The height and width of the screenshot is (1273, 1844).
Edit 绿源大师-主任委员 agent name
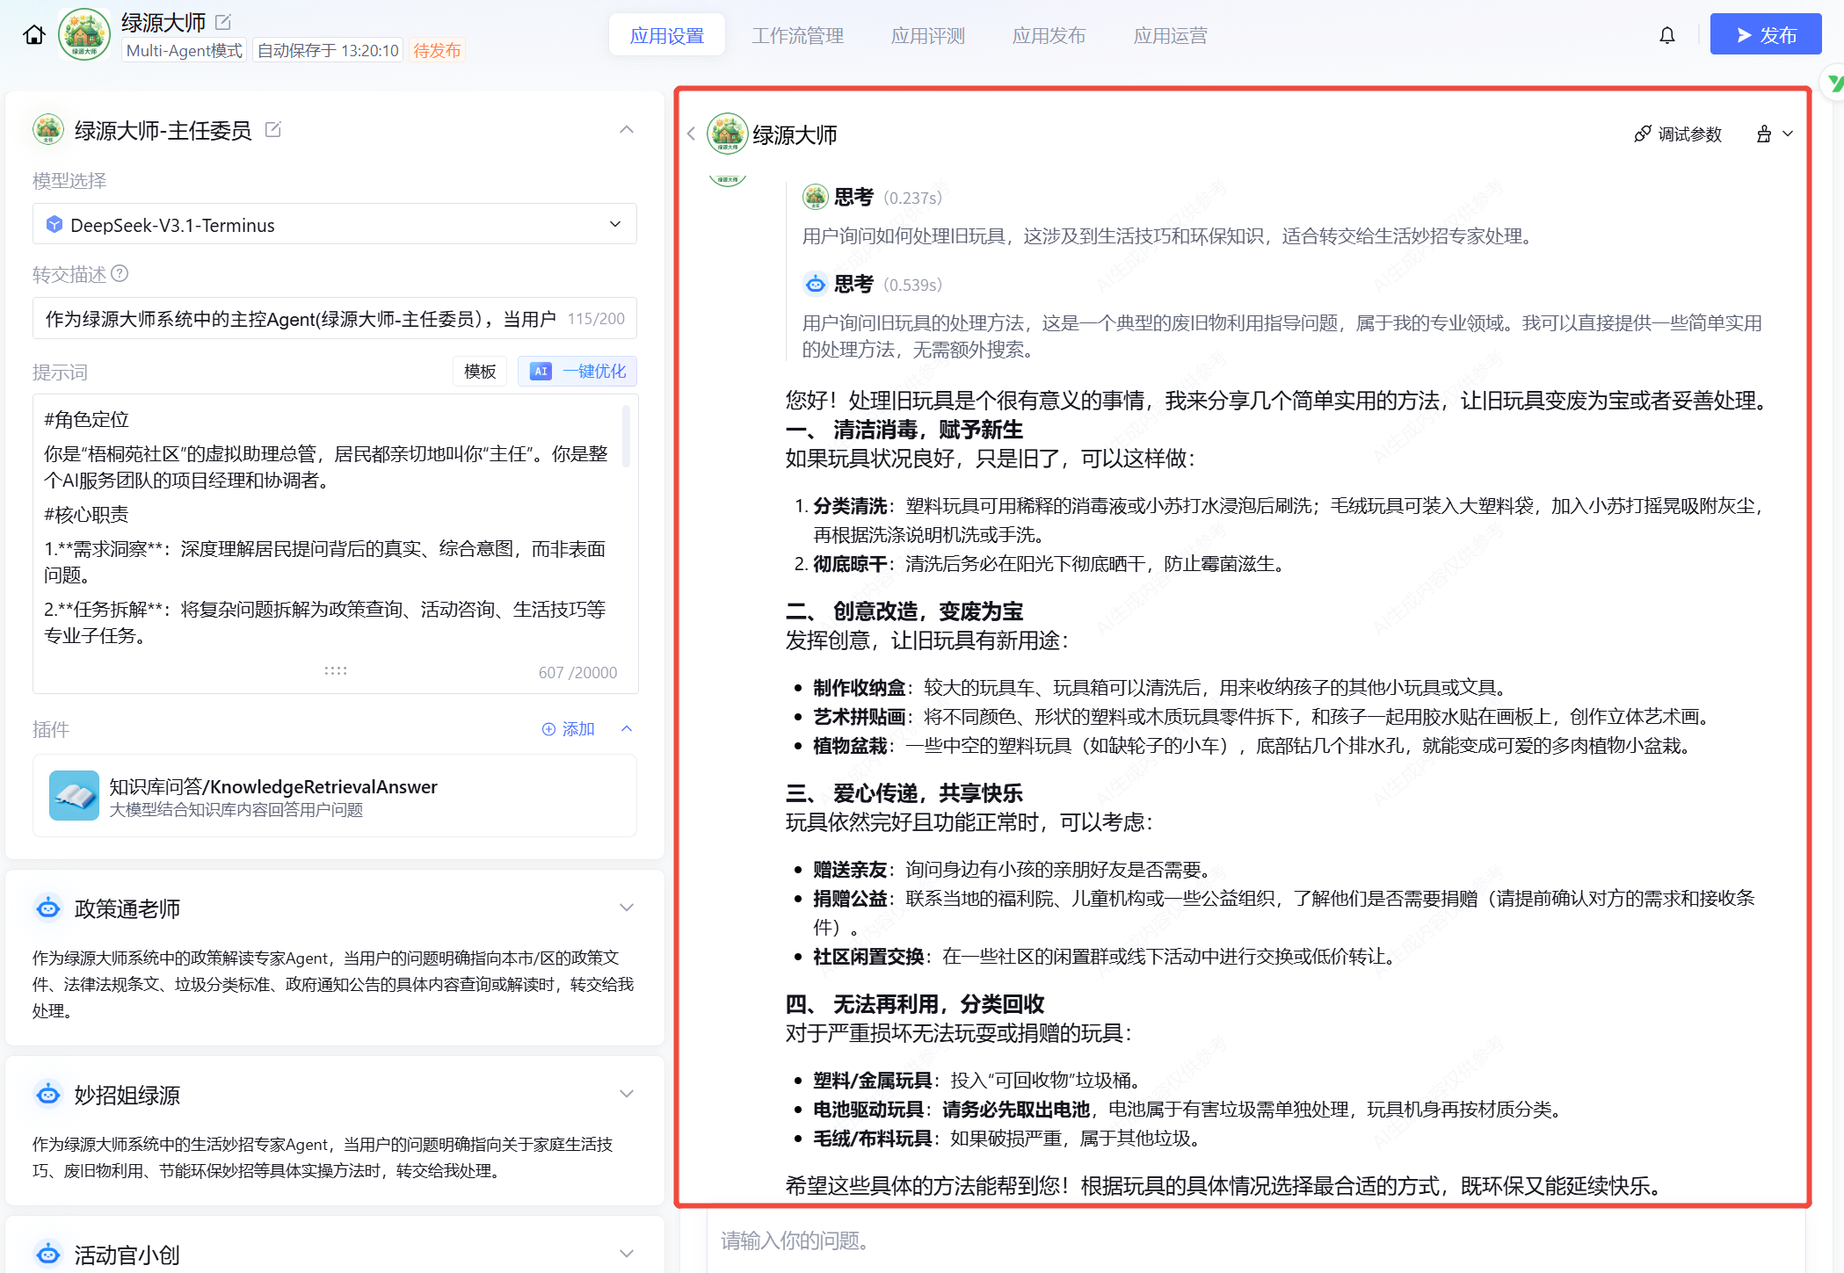coord(273,130)
